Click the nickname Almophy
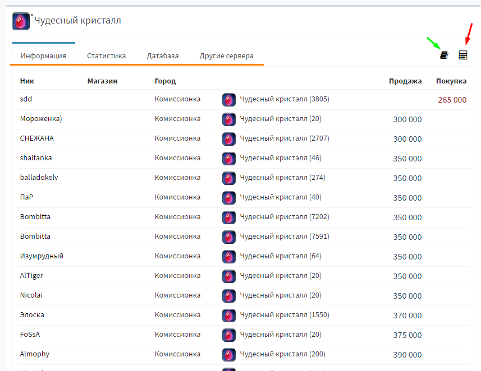This screenshot has width=481, height=371. (35, 354)
